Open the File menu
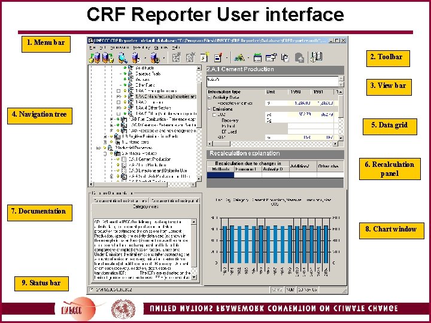Image resolution: width=431 pixels, height=323 pixels. [x=93, y=47]
